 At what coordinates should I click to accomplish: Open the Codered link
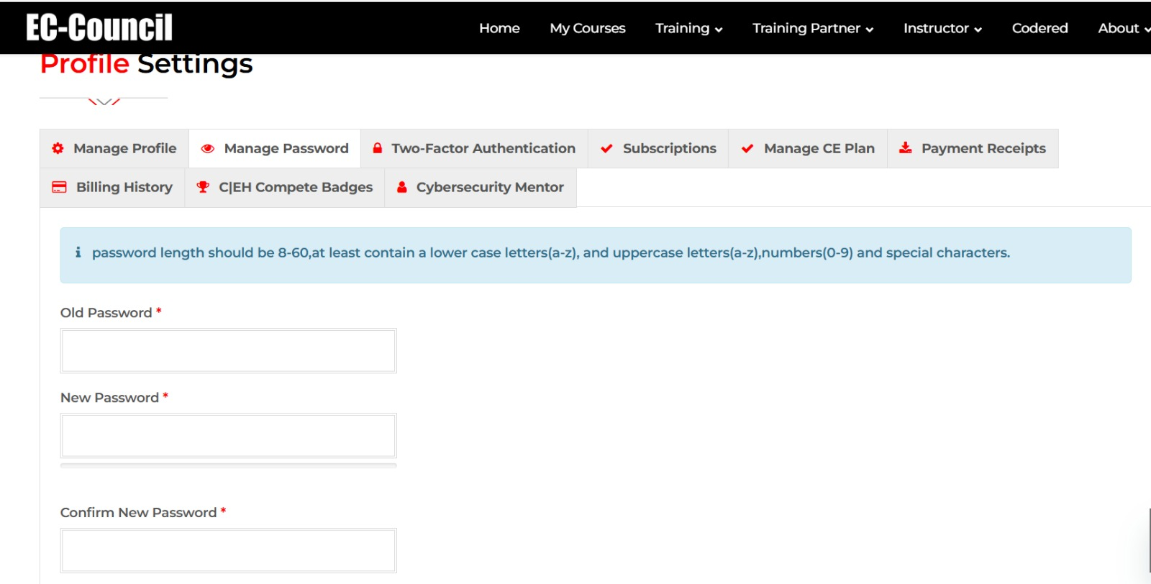(x=1039, y=28)
